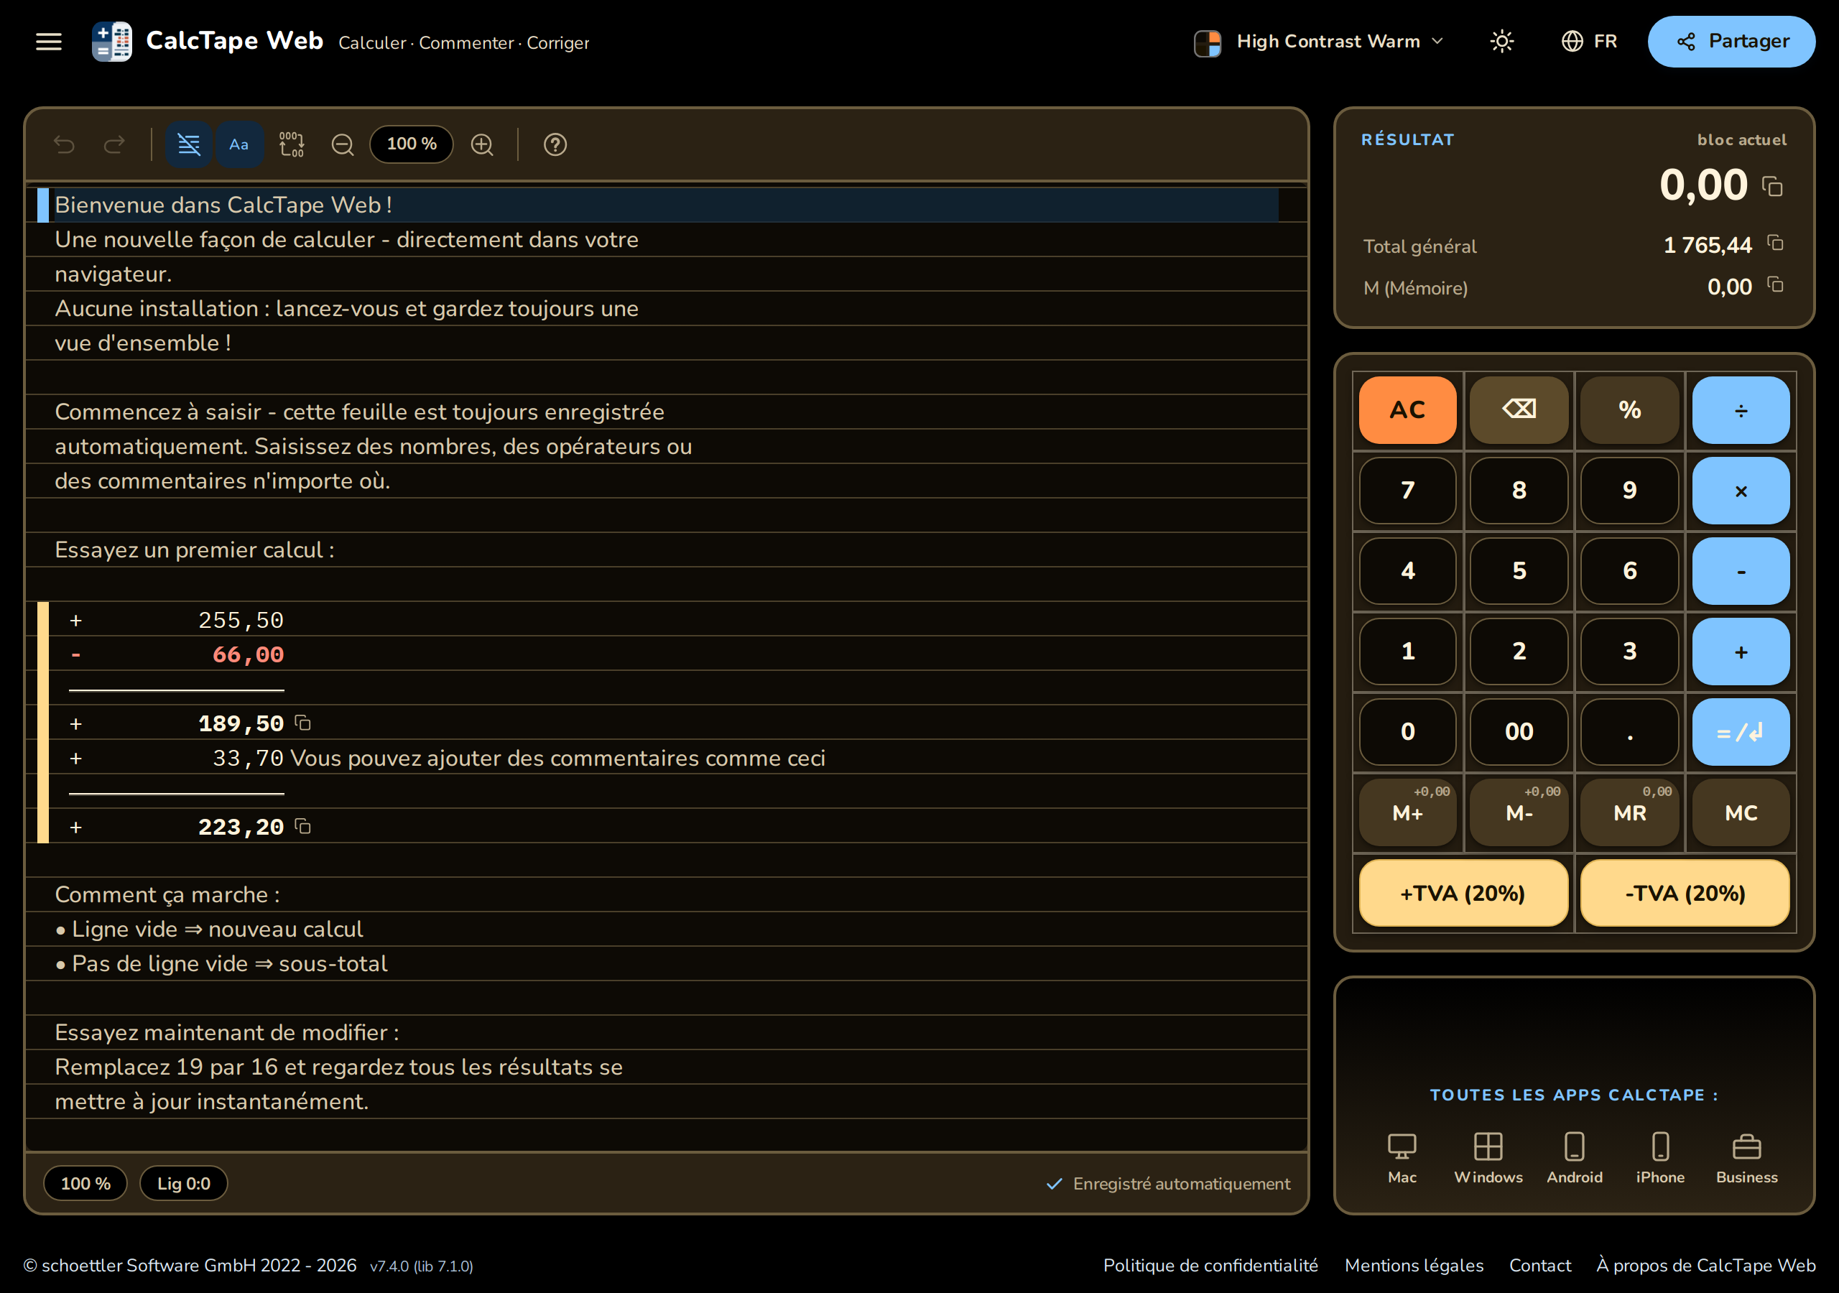Image resolution: width=1839 pixels, height=1293 pixels.
Task: Toggle the line wrap button
Action: pos(189,144)
